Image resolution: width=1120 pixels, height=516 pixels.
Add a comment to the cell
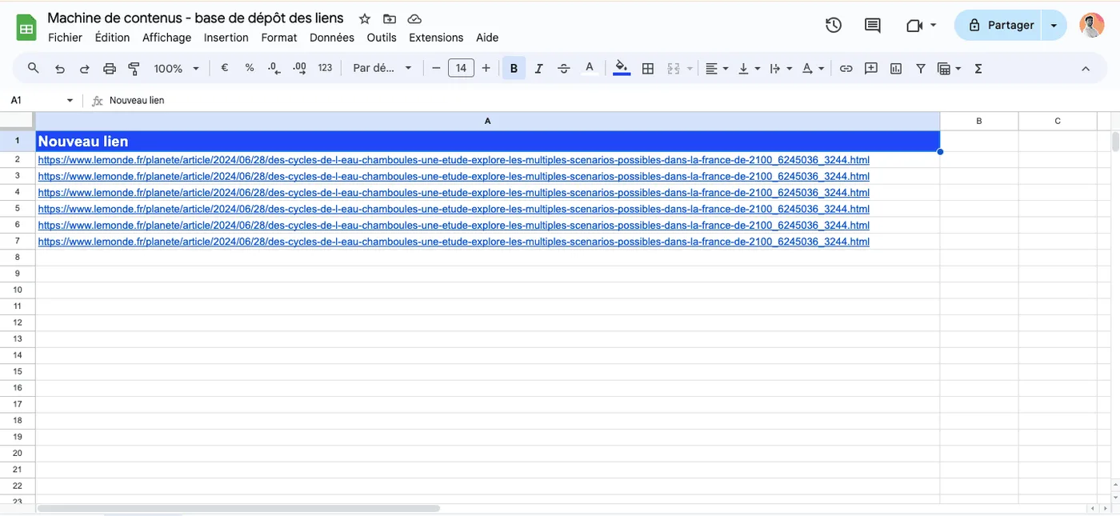pyautogui.click(x=871, y=69)
